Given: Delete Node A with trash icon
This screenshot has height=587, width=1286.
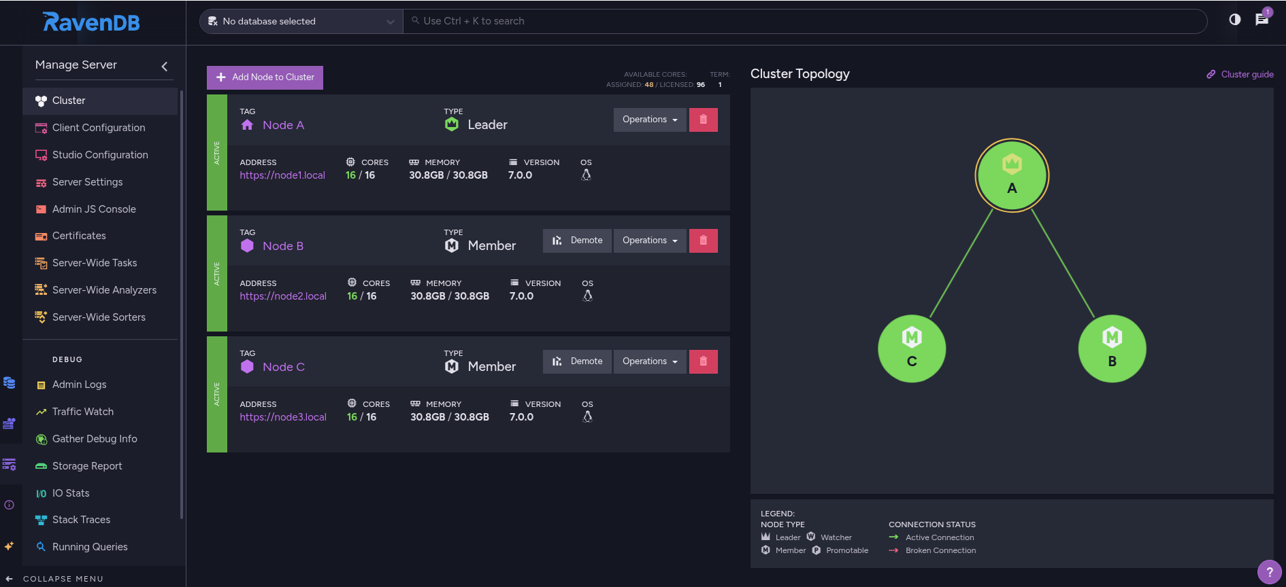Looking at the screenshot, I should pyautogui.click(x=704, y=120).
